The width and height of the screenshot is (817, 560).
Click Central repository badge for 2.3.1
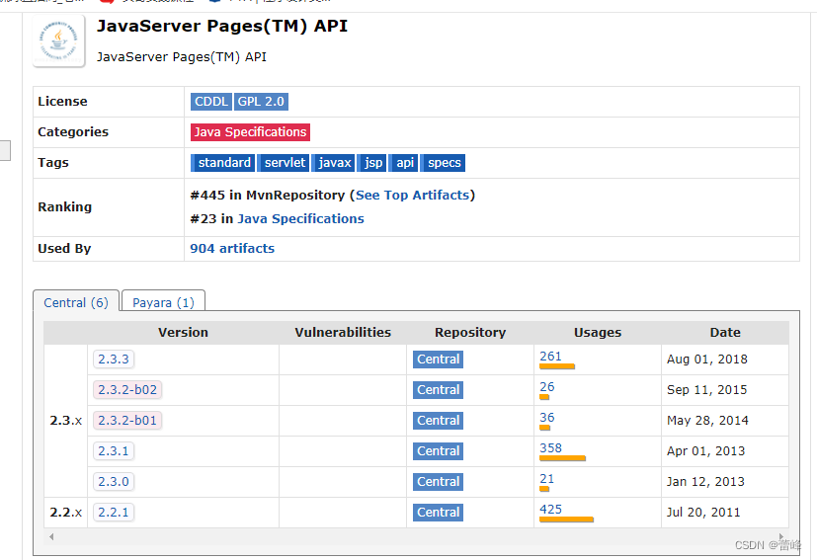click(438, 451)
